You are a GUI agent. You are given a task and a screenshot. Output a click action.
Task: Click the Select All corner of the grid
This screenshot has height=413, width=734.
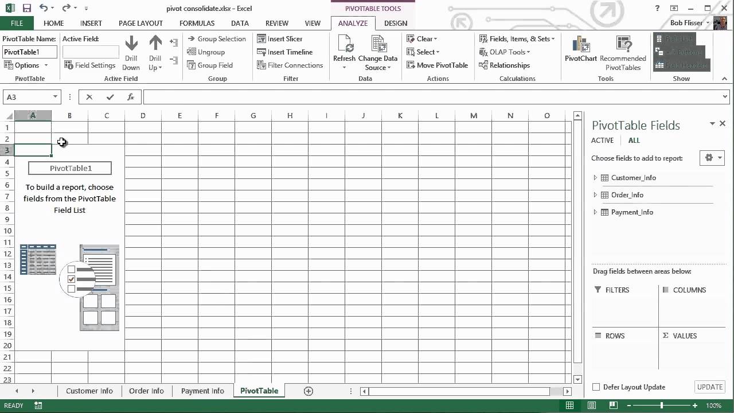[x=7, y=116]
